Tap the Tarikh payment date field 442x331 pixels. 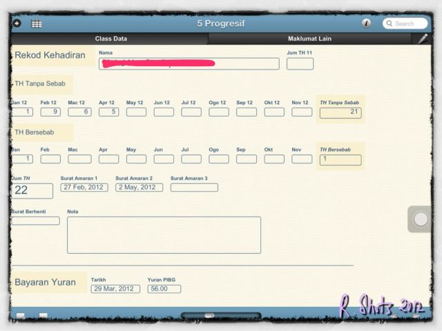point(115,289)
